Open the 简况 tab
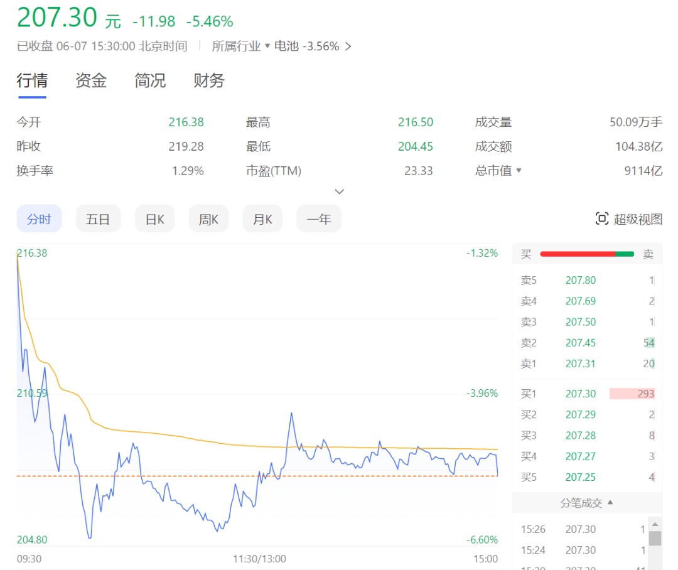Viewport: 678px width, 570px height. 150,81
